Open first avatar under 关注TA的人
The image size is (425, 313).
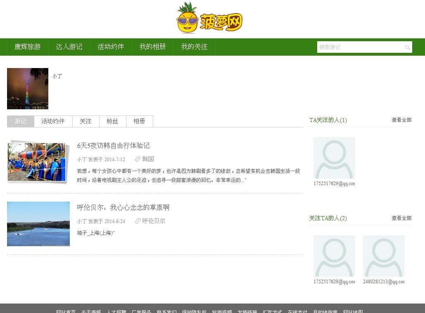point(334,256)
